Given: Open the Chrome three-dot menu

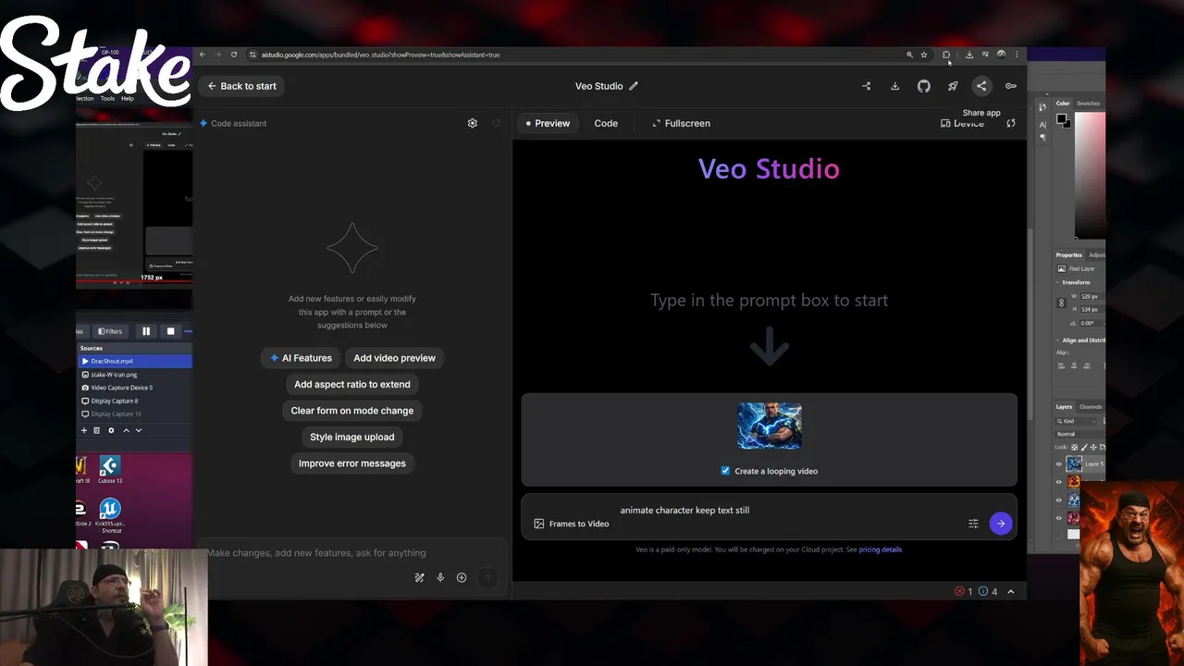Looking at the screenshot, I should [x=1017, y=55].
